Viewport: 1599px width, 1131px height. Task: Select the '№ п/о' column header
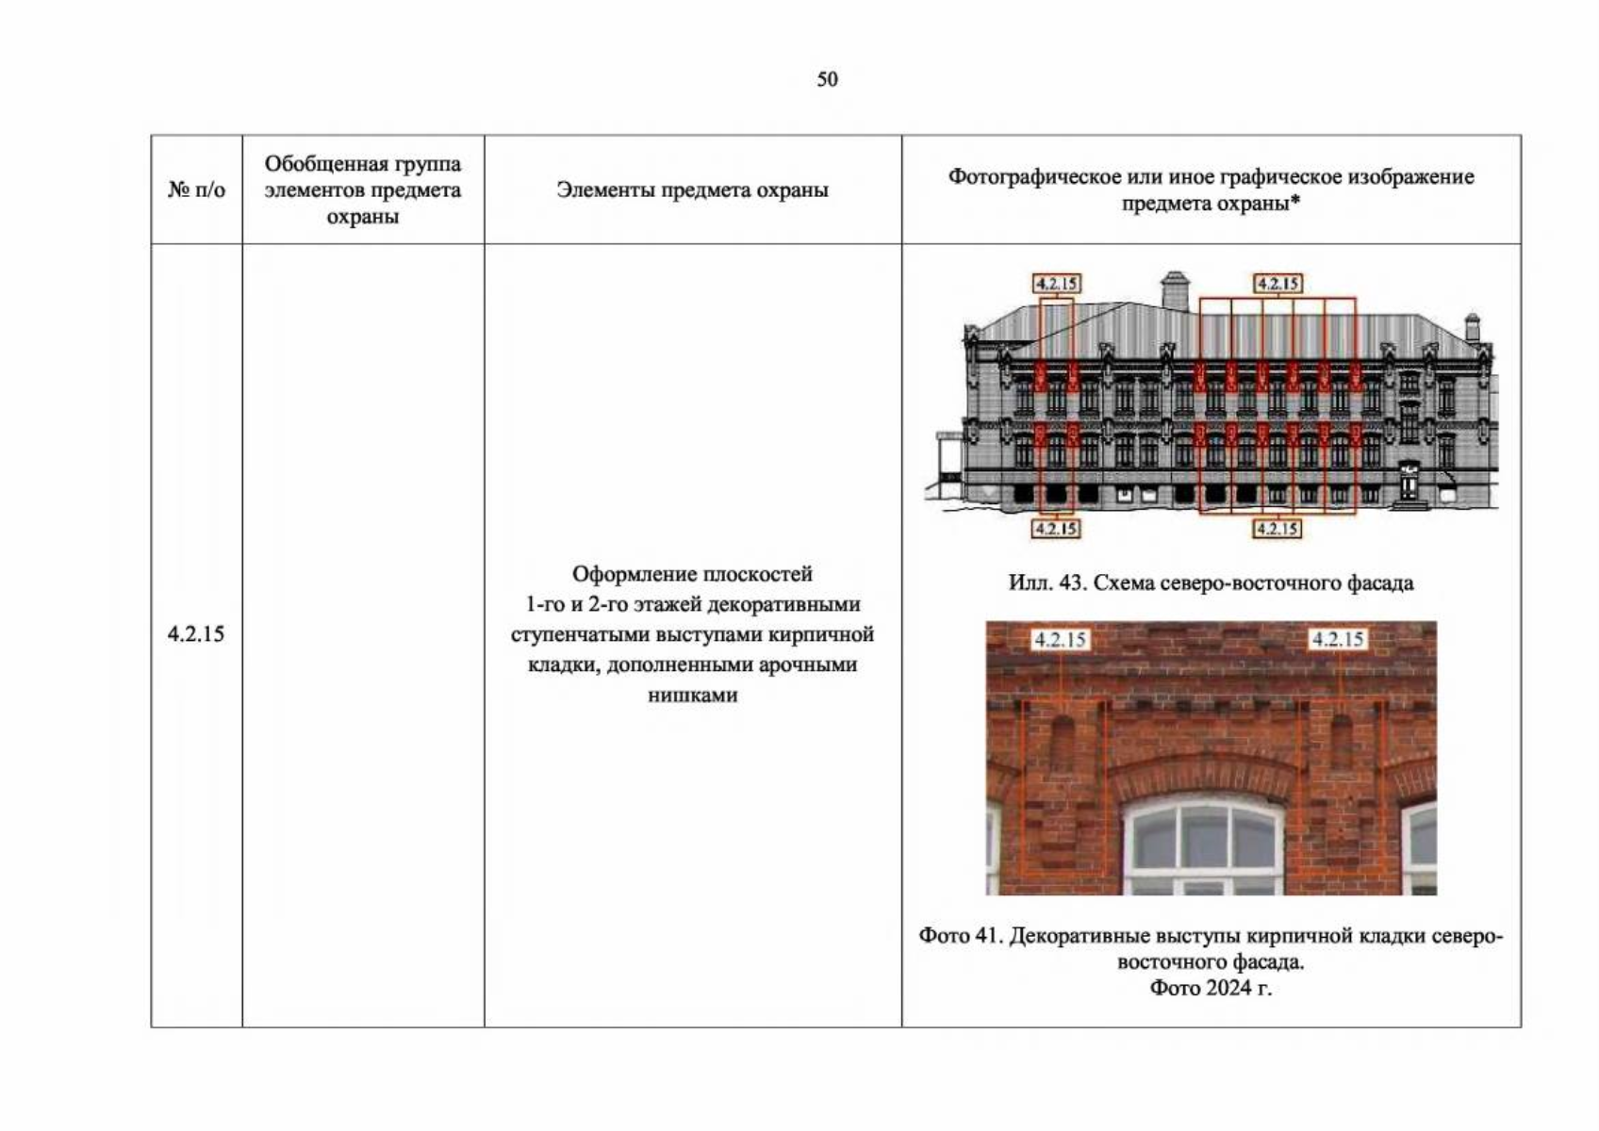point(196,190)
